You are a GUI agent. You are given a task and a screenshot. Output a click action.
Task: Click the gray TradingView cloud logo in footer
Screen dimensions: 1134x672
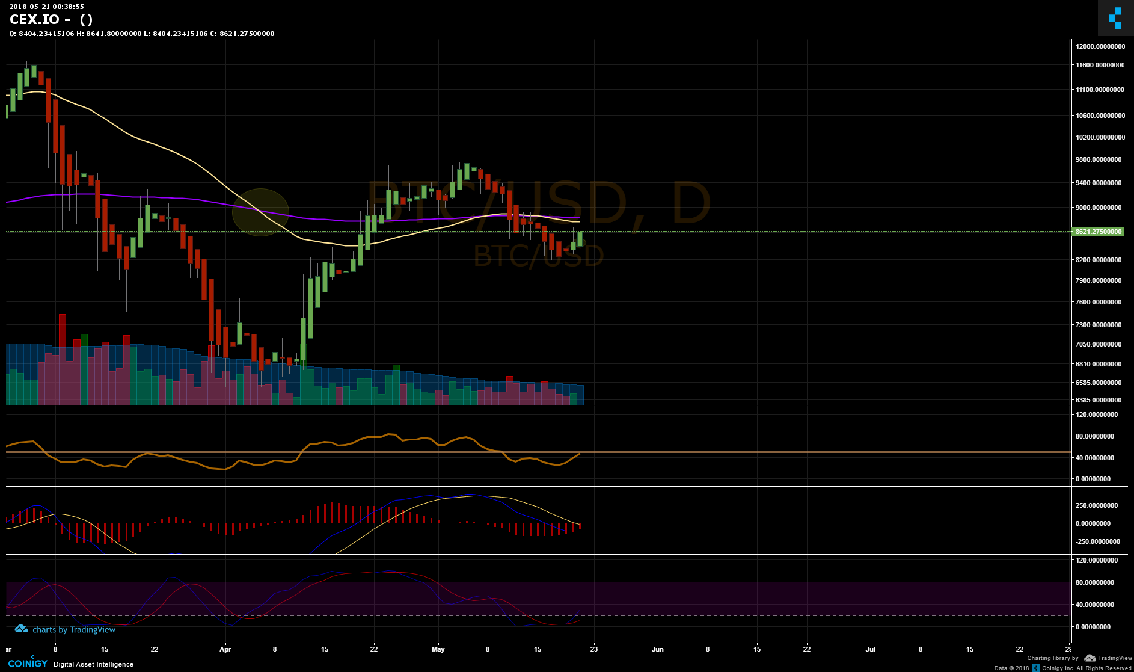(1090, 658)
